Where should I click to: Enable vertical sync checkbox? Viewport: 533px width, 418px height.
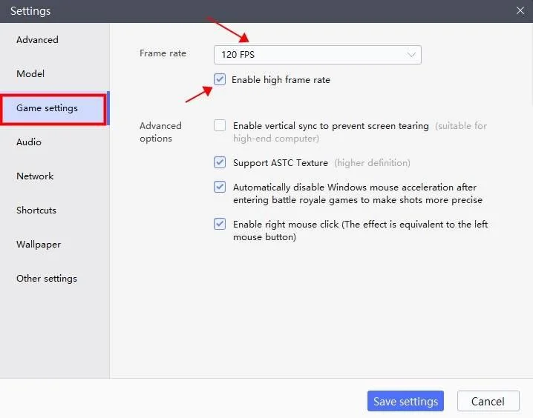(220, 125)
